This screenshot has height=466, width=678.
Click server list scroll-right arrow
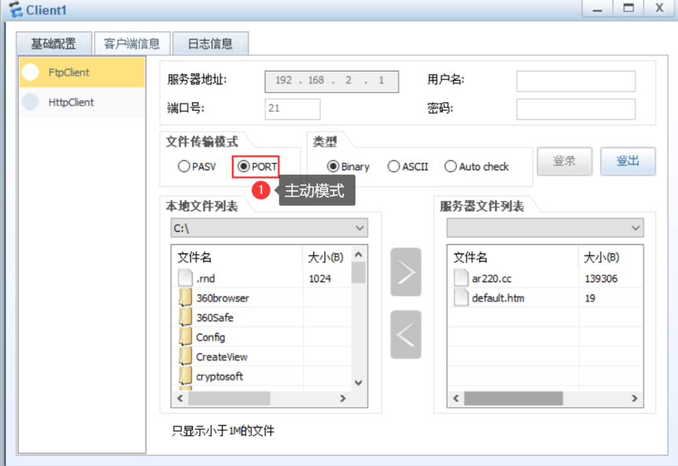634,398
